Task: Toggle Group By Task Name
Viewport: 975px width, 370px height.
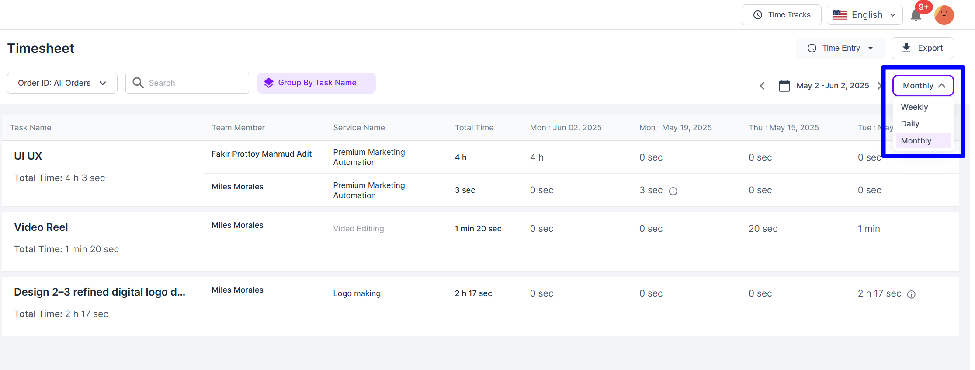Action: [316, 83]
